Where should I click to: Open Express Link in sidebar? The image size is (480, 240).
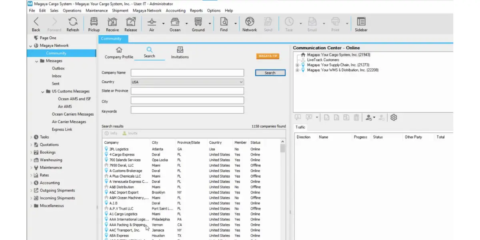[x=62, y=130]
